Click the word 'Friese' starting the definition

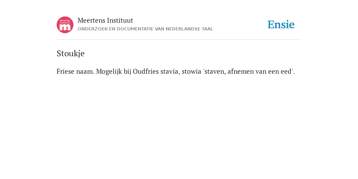pyautogui.click(x=65, y=71)
